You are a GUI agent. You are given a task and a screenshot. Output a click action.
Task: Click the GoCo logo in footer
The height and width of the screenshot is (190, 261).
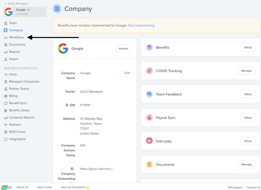[x=7, y=187]
